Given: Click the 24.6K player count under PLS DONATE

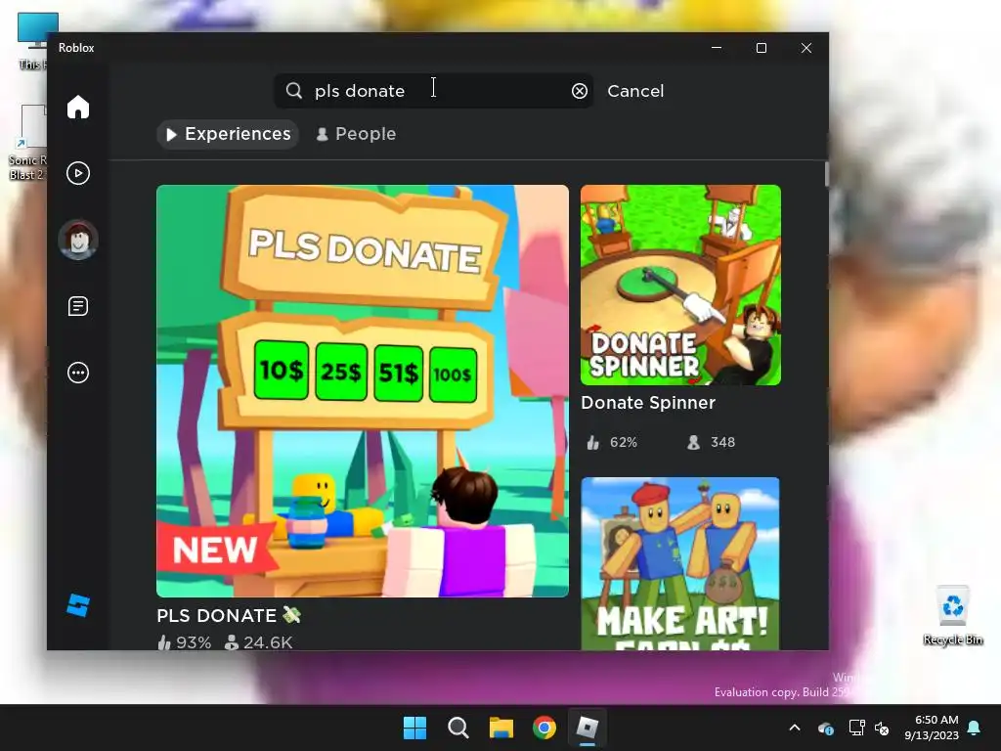Looking at the screenshot, I should coord(258,641).
